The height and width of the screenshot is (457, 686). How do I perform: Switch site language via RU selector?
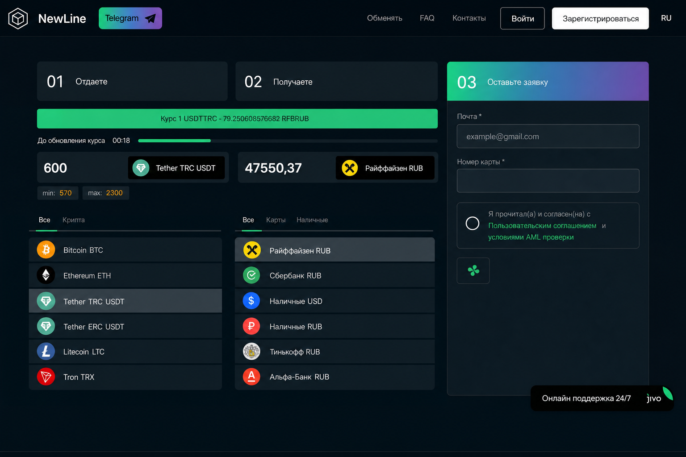coord(666,18)
